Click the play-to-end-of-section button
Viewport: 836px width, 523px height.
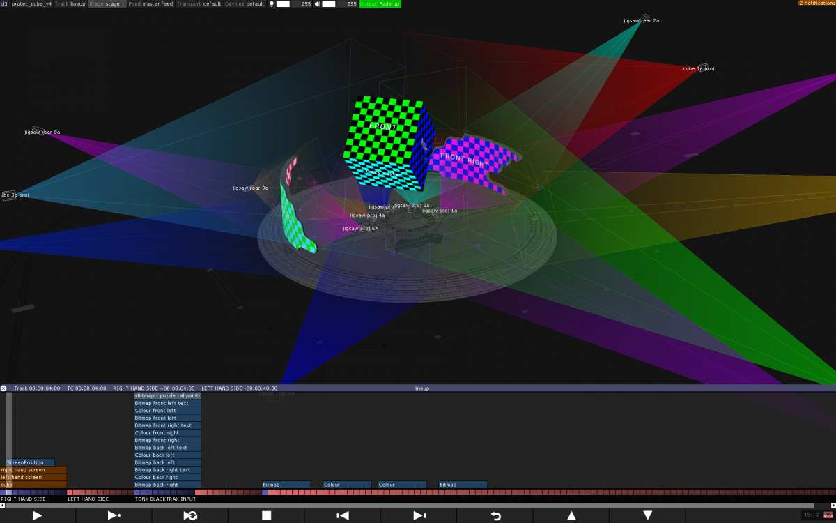(114, 515)
